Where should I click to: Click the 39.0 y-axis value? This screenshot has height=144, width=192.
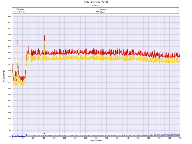coord(9,59)
